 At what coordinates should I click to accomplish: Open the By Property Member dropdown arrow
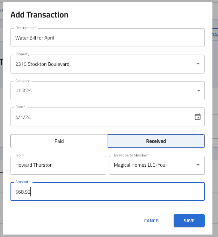(198, 165)
